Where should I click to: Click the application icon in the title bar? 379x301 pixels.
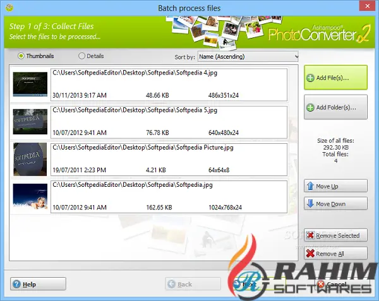coord(9,8)
